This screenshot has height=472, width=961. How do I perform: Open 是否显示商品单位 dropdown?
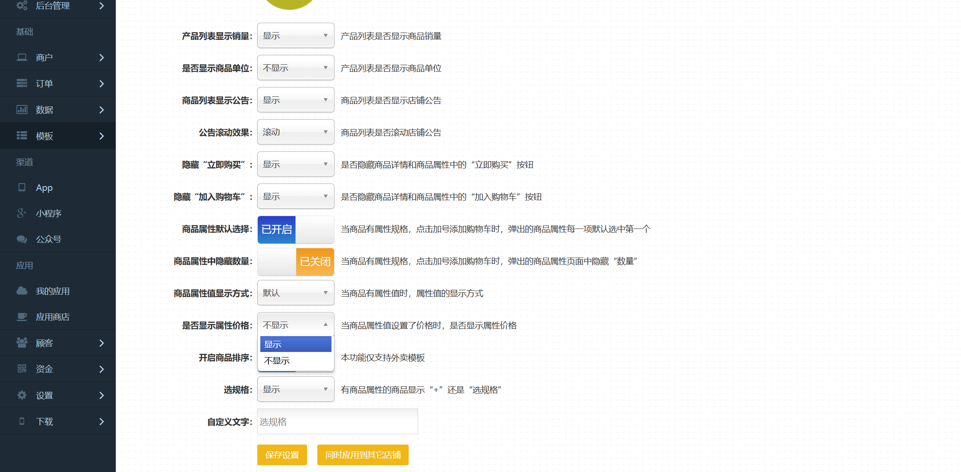coord(295,68)
